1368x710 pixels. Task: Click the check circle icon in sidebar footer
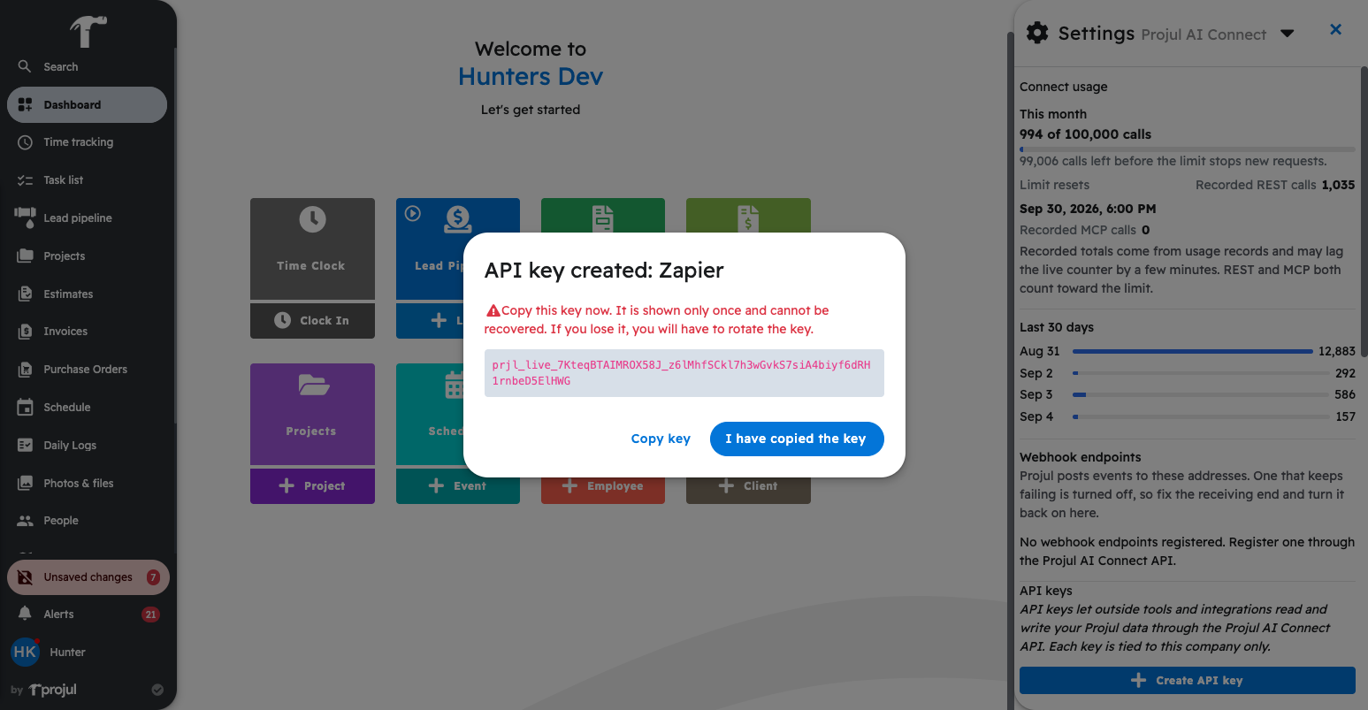(x=157, y=690)
